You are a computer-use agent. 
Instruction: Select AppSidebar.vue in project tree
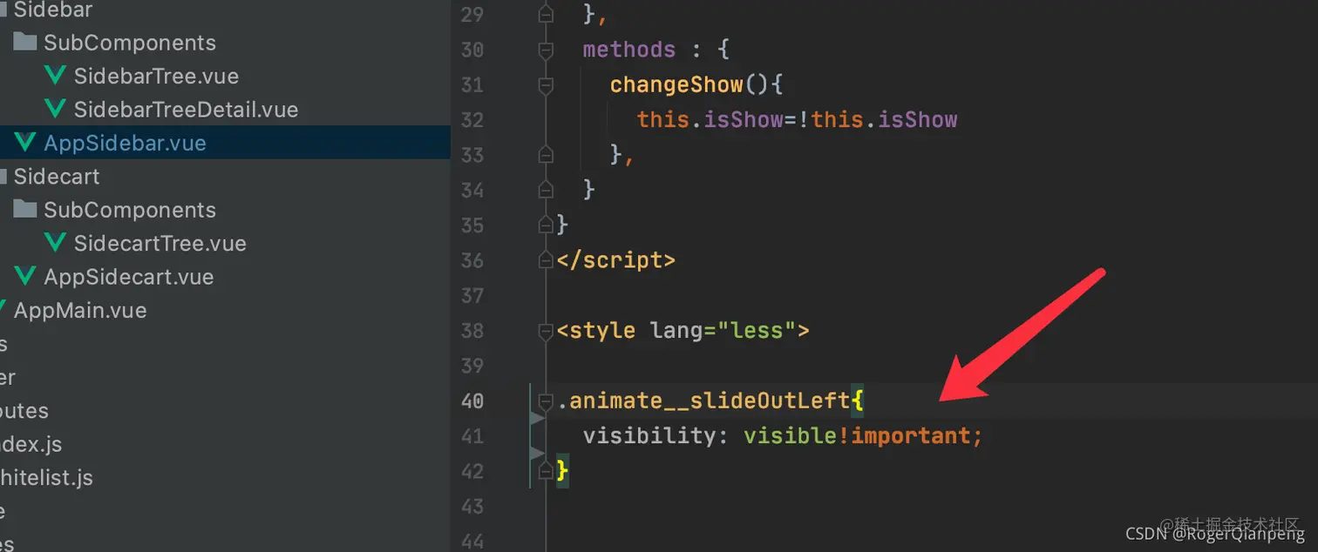[125, 143]
